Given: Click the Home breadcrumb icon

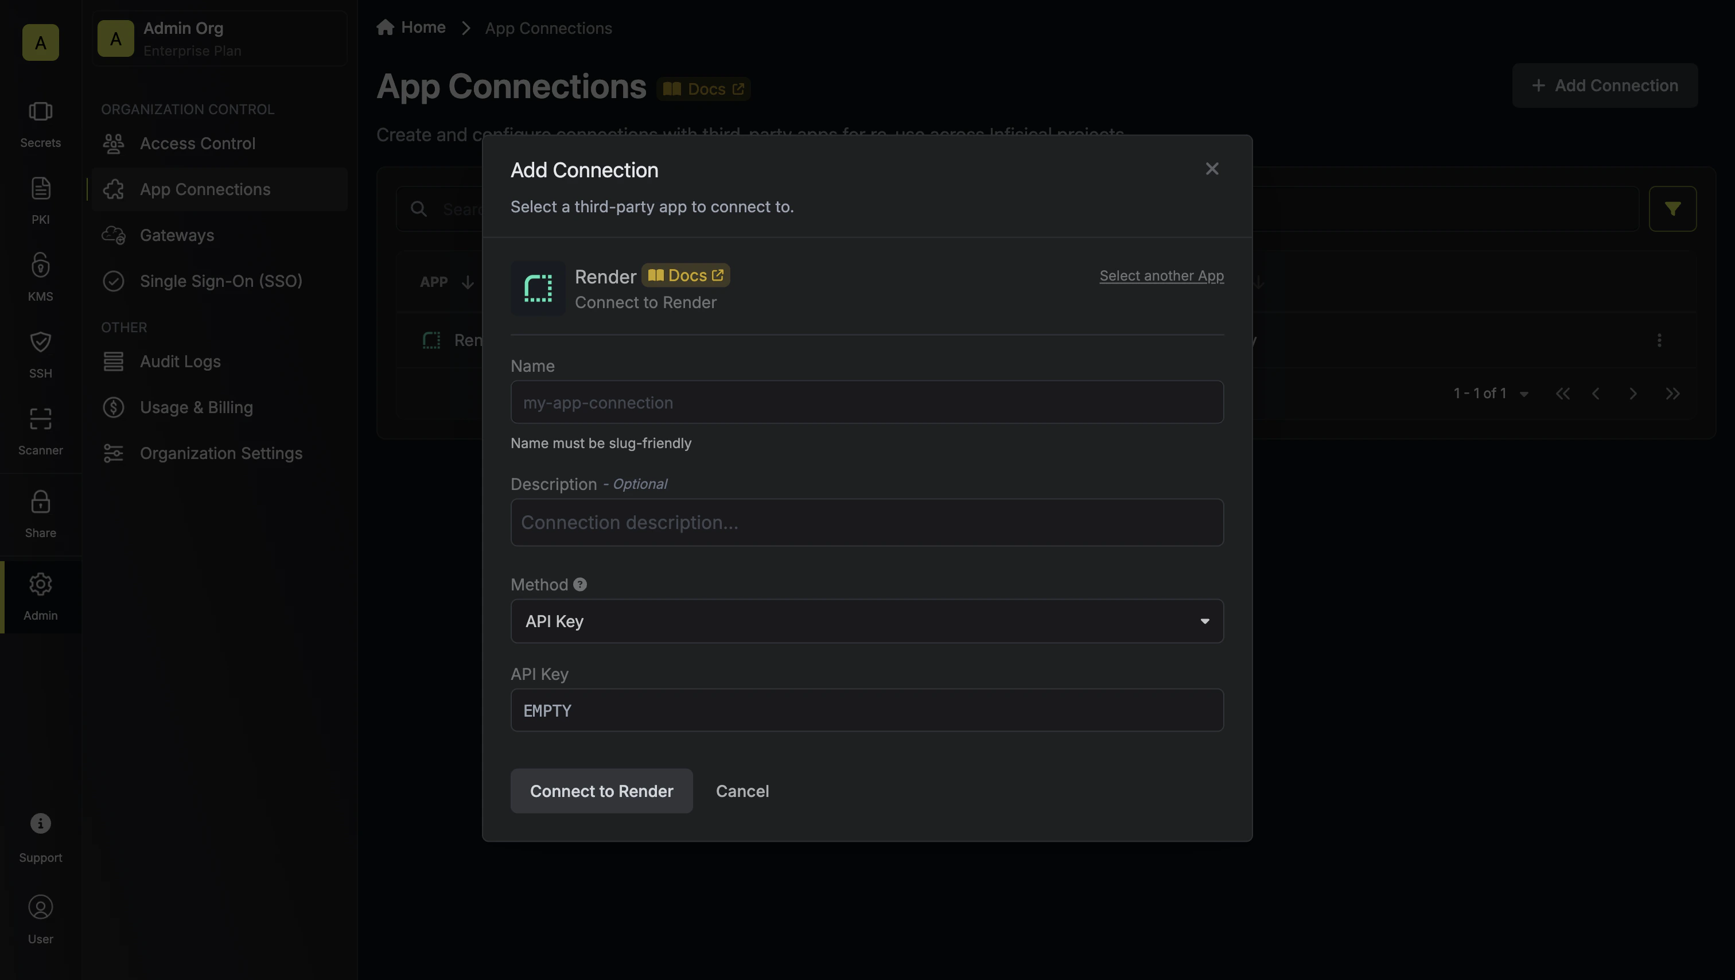Looking at the screenshot, I should click(x=385, y=27).
